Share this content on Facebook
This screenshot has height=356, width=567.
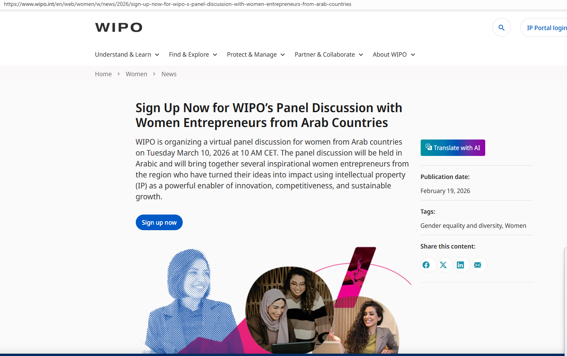click(x=426, y=265)
